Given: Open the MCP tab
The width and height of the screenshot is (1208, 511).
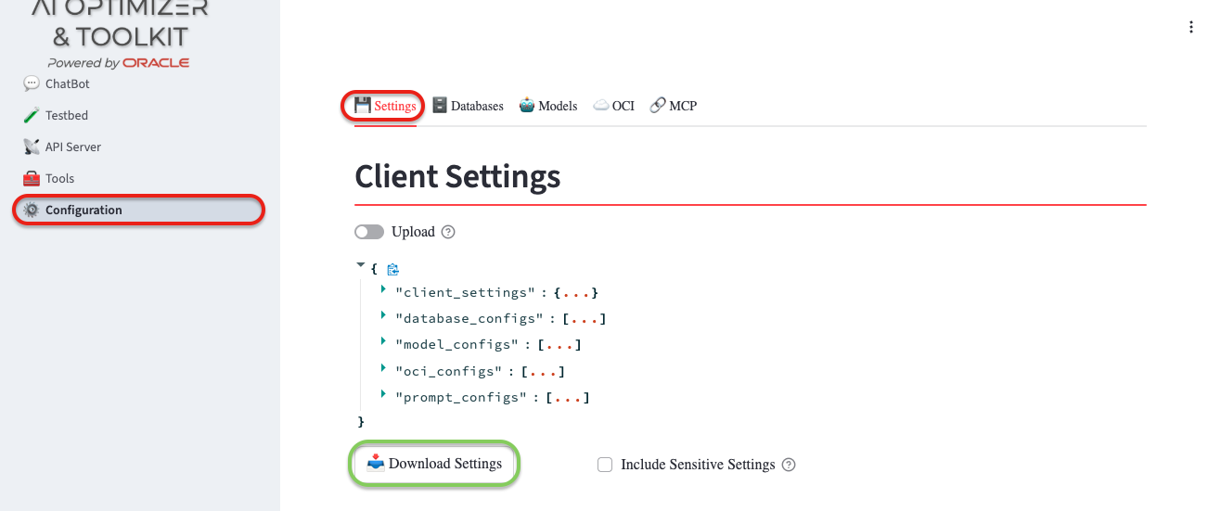Looking at the screenshot, I should (x=673, y=106).
